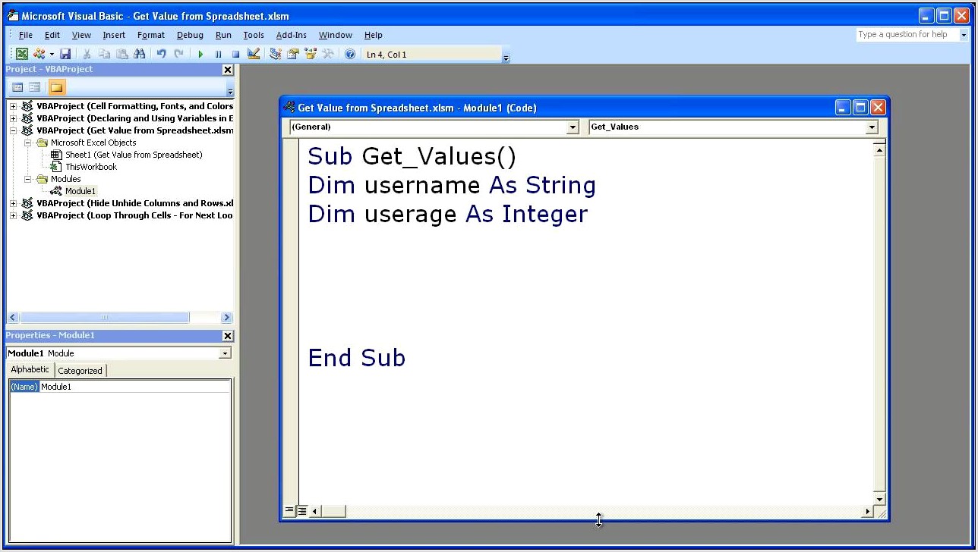Toggle Design Mode icon
The image size is (978, 552).
pos(254,54)
